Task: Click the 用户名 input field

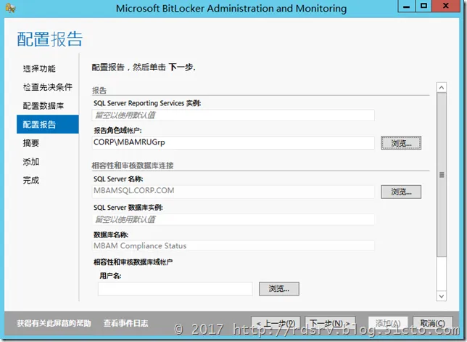Action: (175, 288)
